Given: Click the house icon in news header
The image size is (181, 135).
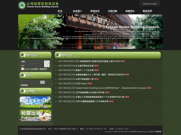Looking at the screenshot, I should (58, 55).
